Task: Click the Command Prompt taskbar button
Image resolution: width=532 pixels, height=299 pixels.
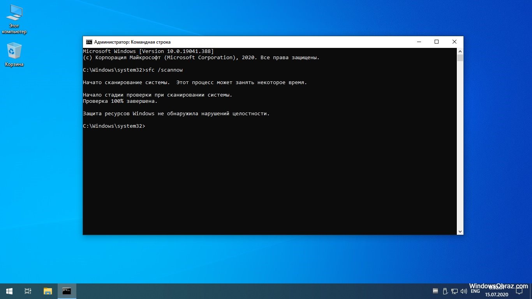Action: click(67, 291)
